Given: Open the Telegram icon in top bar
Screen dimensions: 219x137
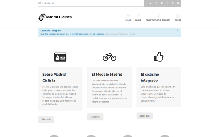Looking at the screenshot, I should pos(167,3).
